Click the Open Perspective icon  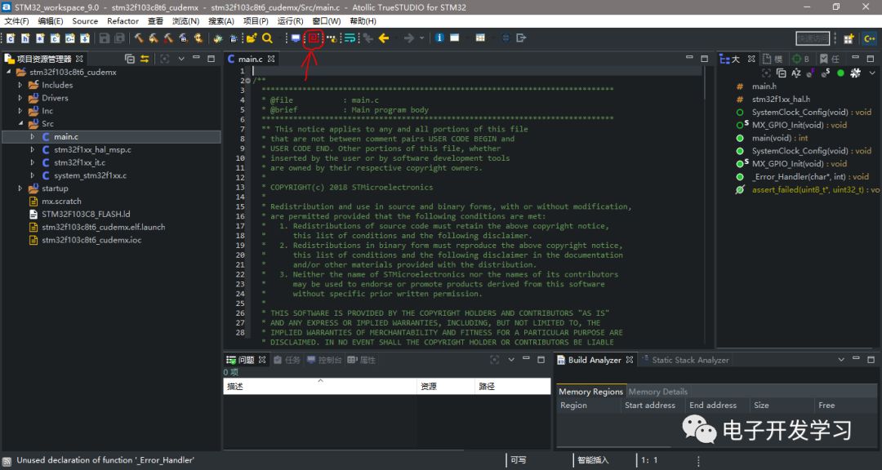pyautogui.click(x=849, y=38)
